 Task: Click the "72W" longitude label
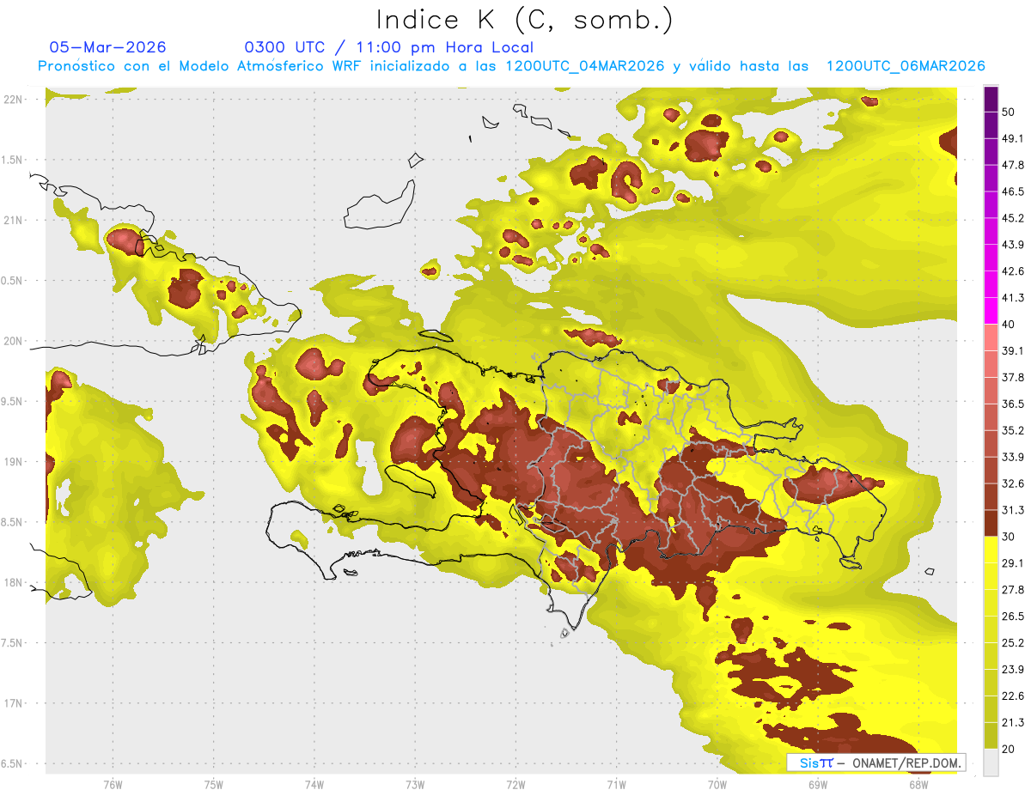515,785
